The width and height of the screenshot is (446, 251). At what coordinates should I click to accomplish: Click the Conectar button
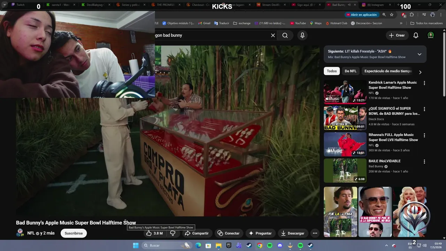(229, 233)
